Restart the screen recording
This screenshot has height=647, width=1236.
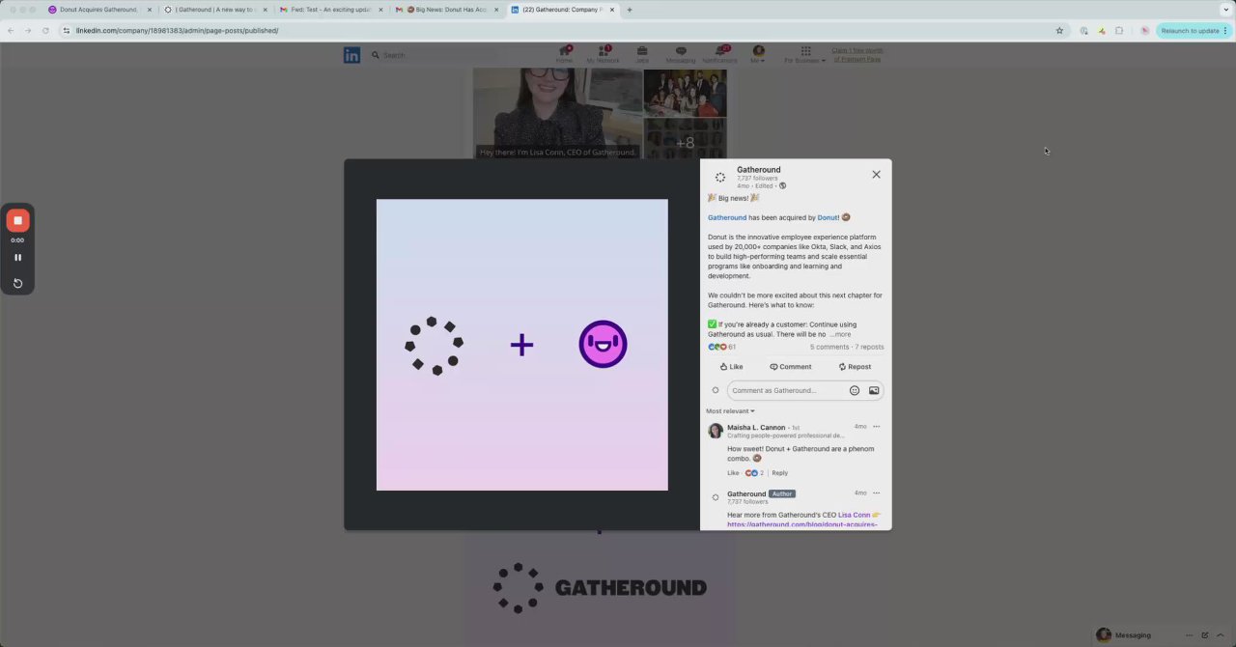pos(17,283)
